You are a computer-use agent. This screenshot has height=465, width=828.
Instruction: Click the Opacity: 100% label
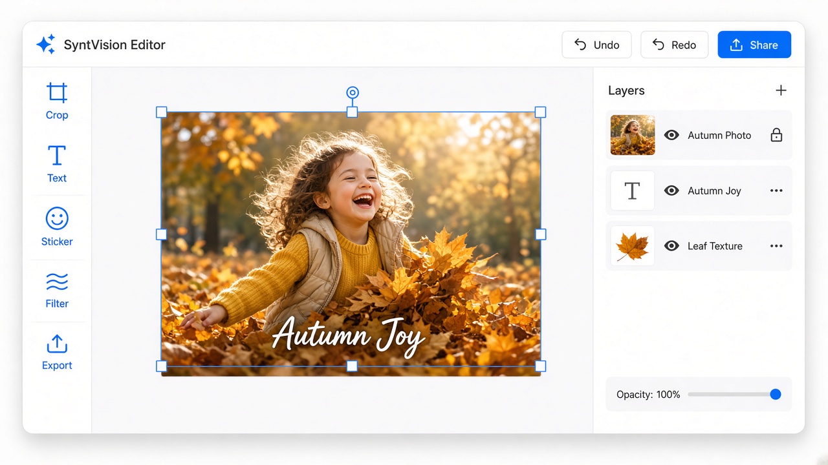click(x=648, y=395)
